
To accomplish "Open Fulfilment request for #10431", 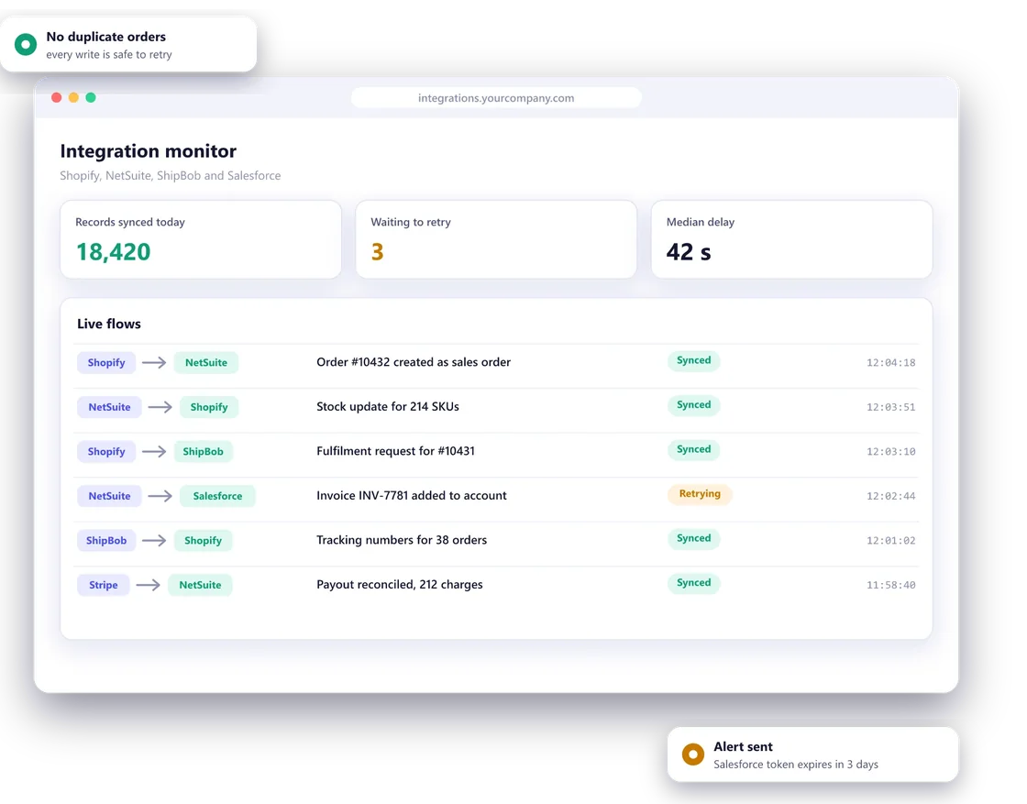I will (395, 451).
